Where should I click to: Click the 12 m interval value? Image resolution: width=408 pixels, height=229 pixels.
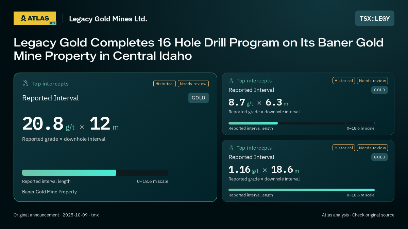point(104,123)
